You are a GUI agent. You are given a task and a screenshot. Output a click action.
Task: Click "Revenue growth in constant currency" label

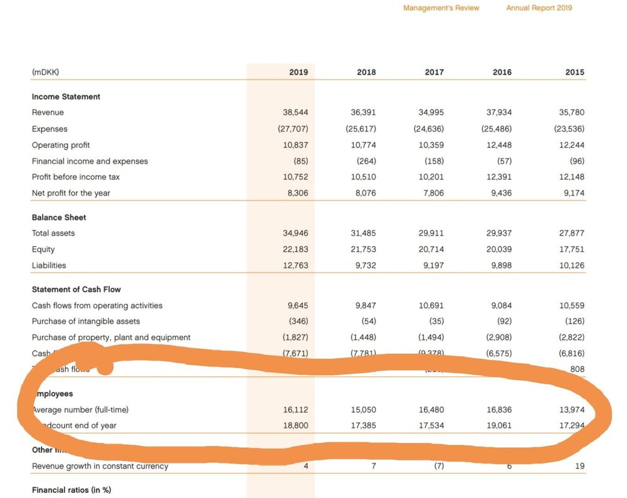click(x=100, y=467)
